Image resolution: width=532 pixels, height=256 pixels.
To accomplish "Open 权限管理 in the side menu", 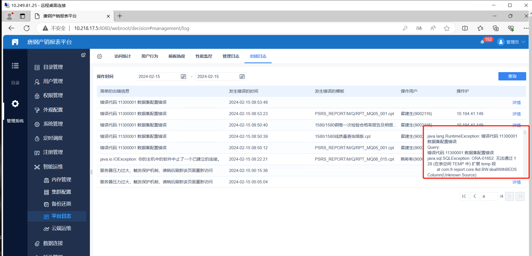I will point(53,95).
